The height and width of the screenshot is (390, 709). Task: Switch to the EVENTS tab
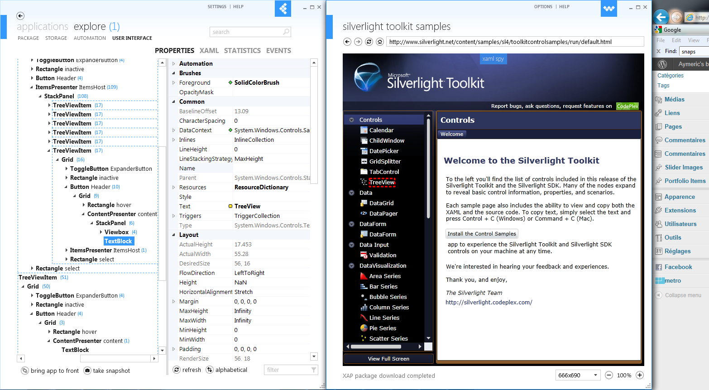point(278,51)
